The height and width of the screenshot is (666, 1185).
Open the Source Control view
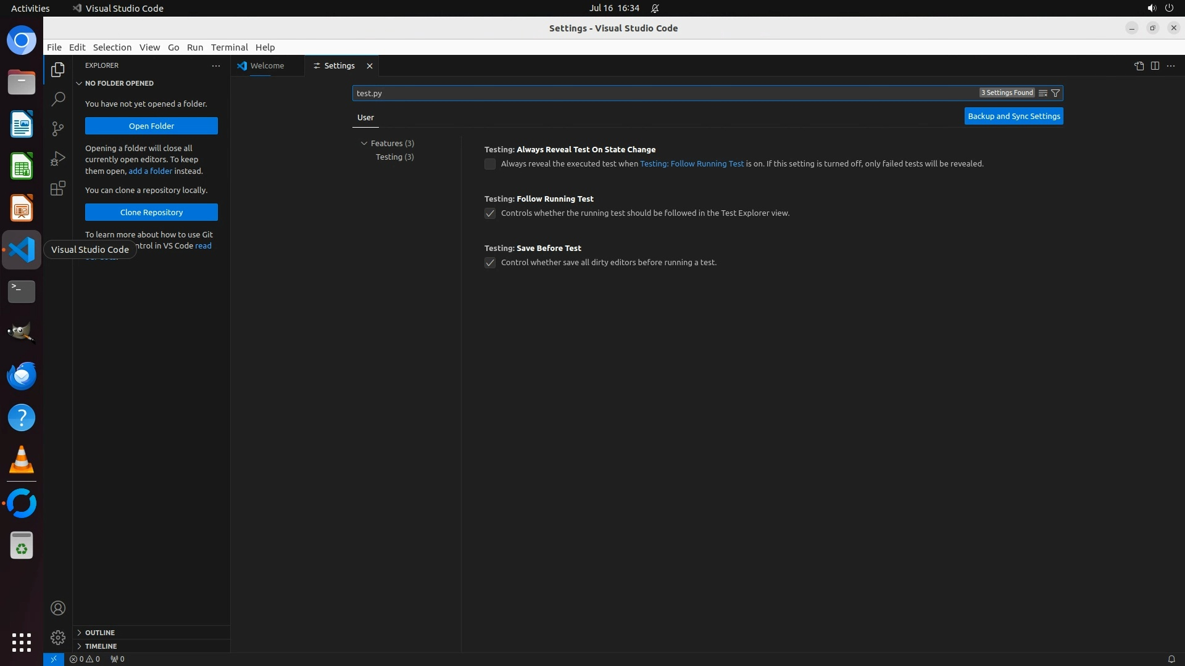point(58,129)
